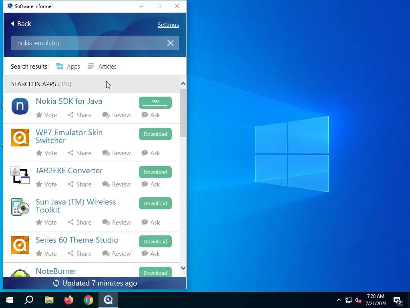Open JAR2EXE Converter title
Screen dimensions: 410x308
(69, 171)
